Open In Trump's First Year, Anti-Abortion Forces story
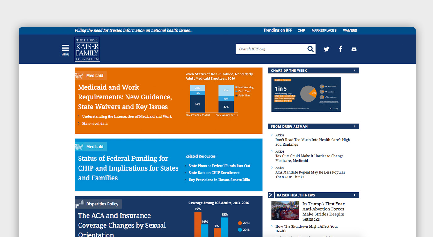The width and height of the screenshot is (433, 237). click(324, 212)
